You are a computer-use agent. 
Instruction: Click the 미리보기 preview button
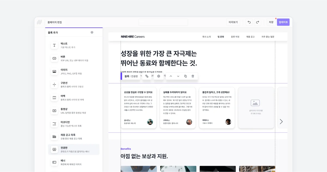(233, 22)
